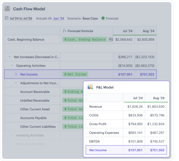Select the $1,803,630 Revenue cell

tap(156, 106)
